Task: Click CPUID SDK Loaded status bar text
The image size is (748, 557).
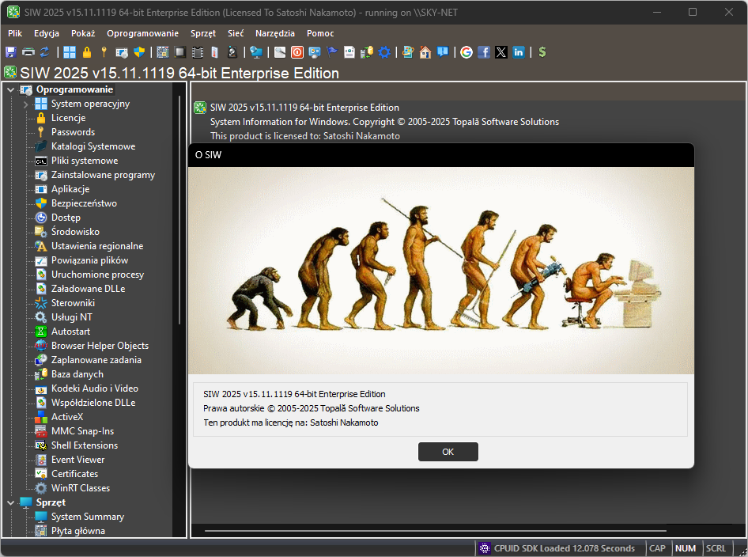Action: 565,548
